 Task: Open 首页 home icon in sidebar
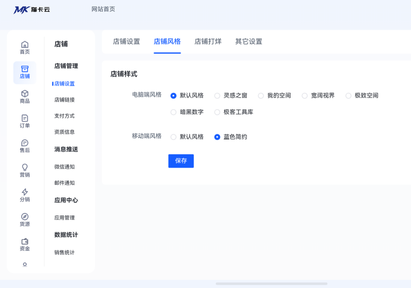click(x=24, y=48)
